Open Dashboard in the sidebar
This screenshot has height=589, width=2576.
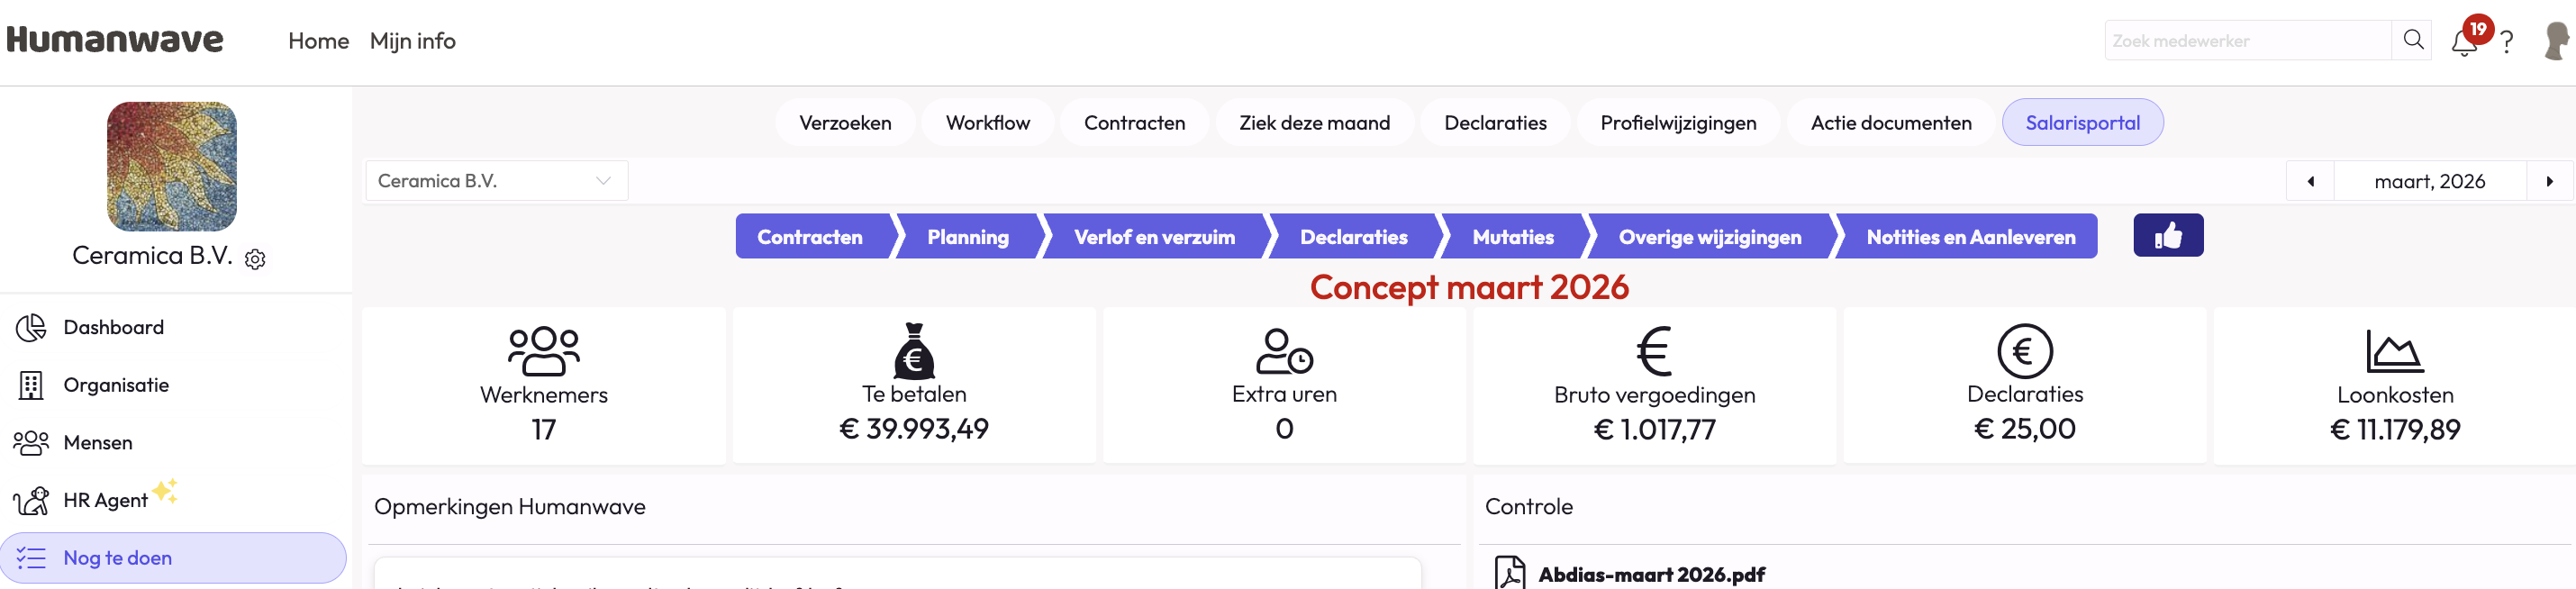tap(113, 327)
